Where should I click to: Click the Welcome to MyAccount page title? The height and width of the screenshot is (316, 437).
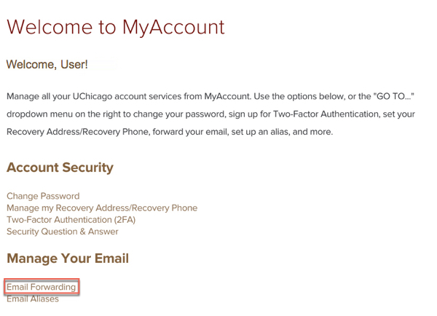116,28
